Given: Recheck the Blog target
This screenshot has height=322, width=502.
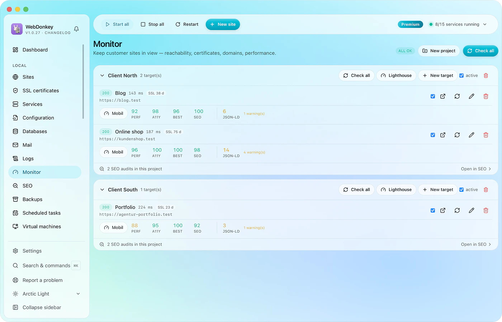Looking at the screenshot, I should pyautogui.click(x=457, y=96).
